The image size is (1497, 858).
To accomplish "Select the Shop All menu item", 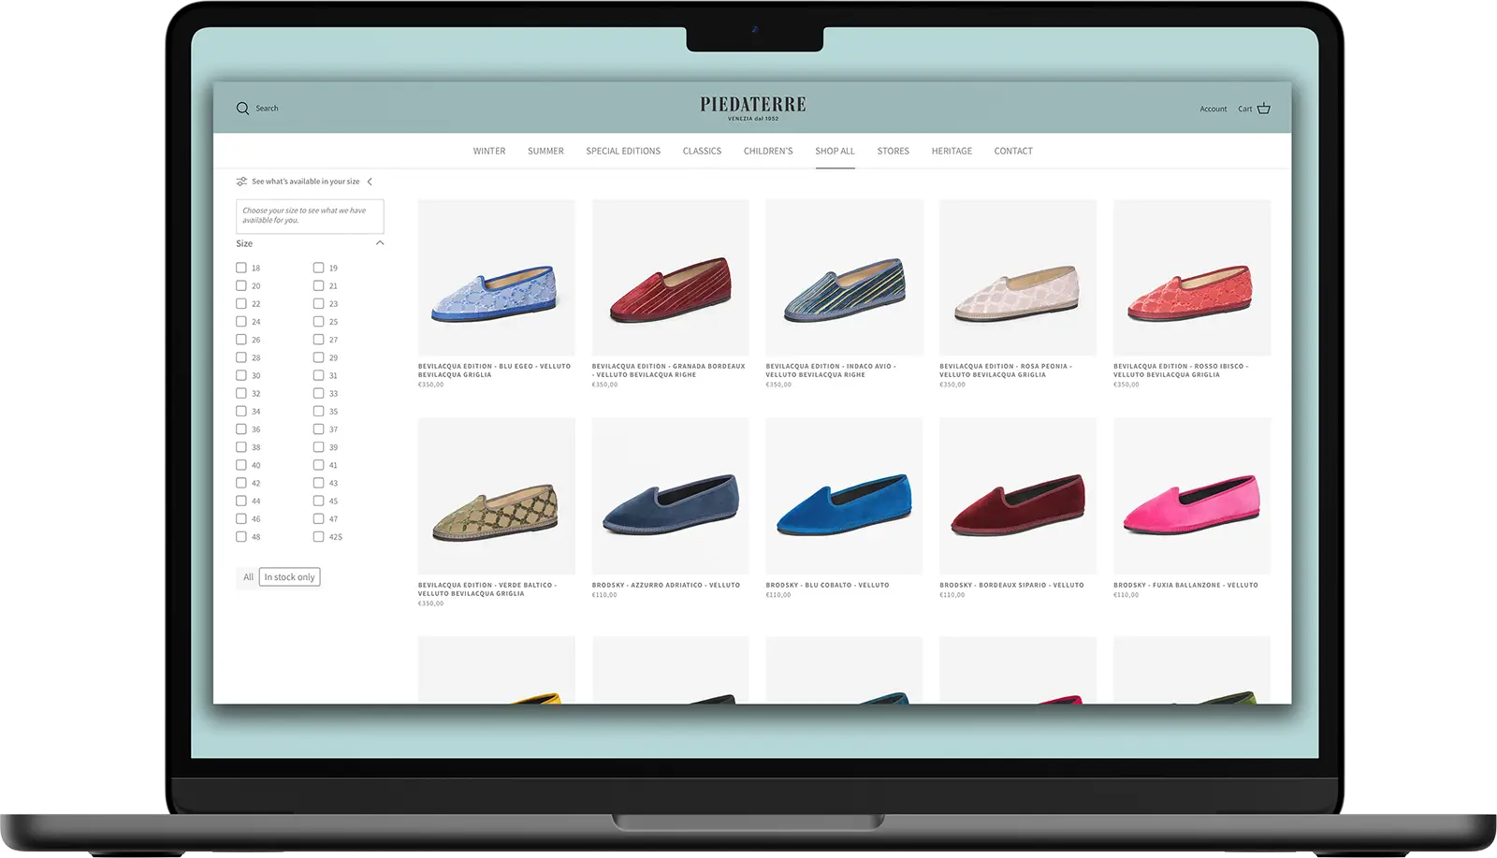I will (x=835, y=151).
